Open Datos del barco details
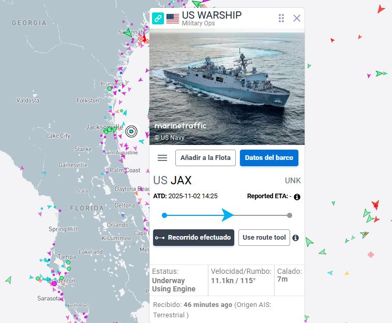 pos(269,158)
